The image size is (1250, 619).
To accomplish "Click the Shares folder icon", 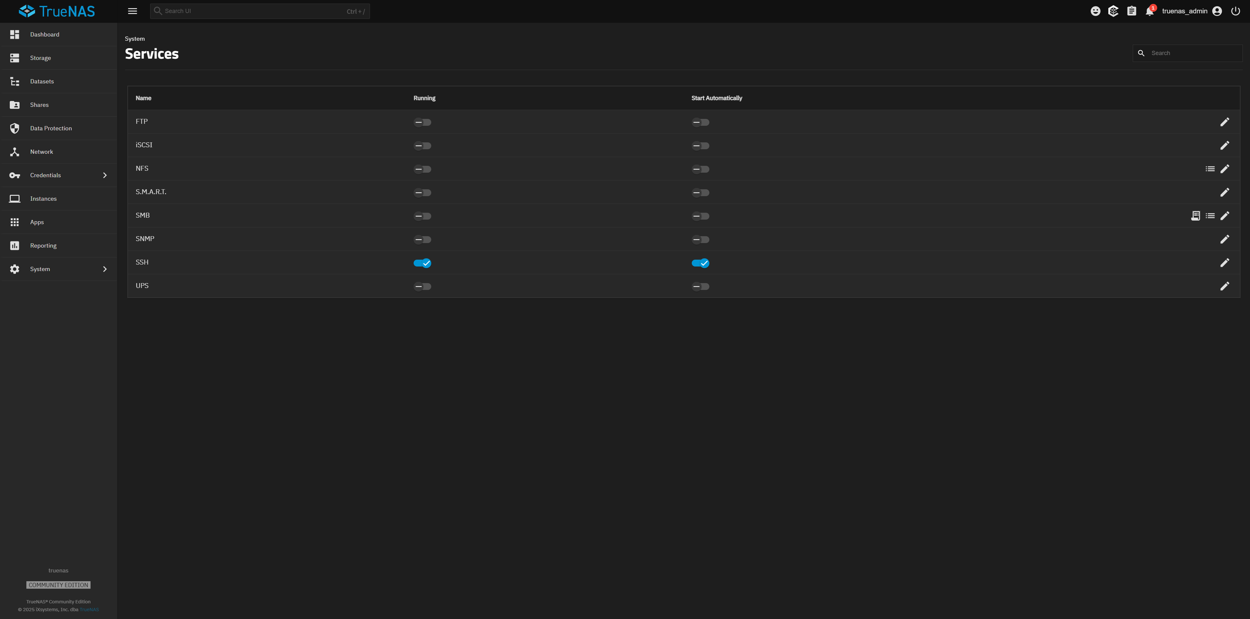I will [15, 105].
